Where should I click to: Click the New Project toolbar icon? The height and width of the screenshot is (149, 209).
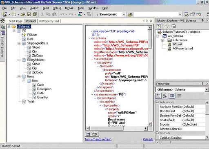click(x=5, y=14)
